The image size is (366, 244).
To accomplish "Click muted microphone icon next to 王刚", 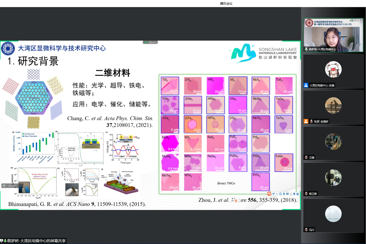I will [x=306, y=157].
